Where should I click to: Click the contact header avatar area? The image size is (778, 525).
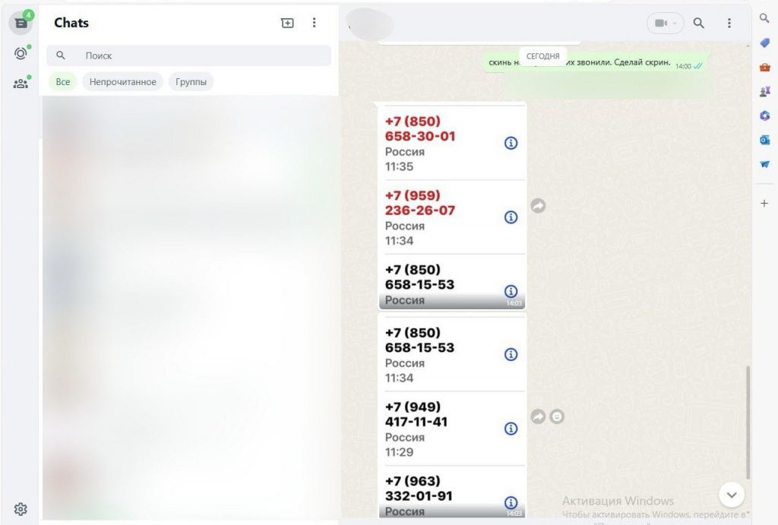click(370, 23)
